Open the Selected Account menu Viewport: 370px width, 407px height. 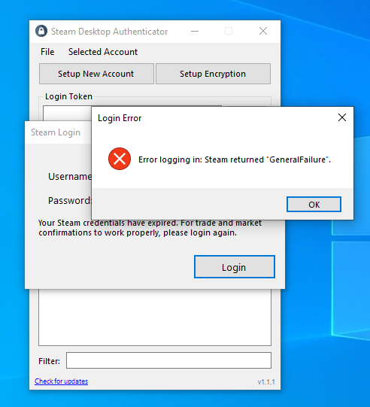click(103, 52)
